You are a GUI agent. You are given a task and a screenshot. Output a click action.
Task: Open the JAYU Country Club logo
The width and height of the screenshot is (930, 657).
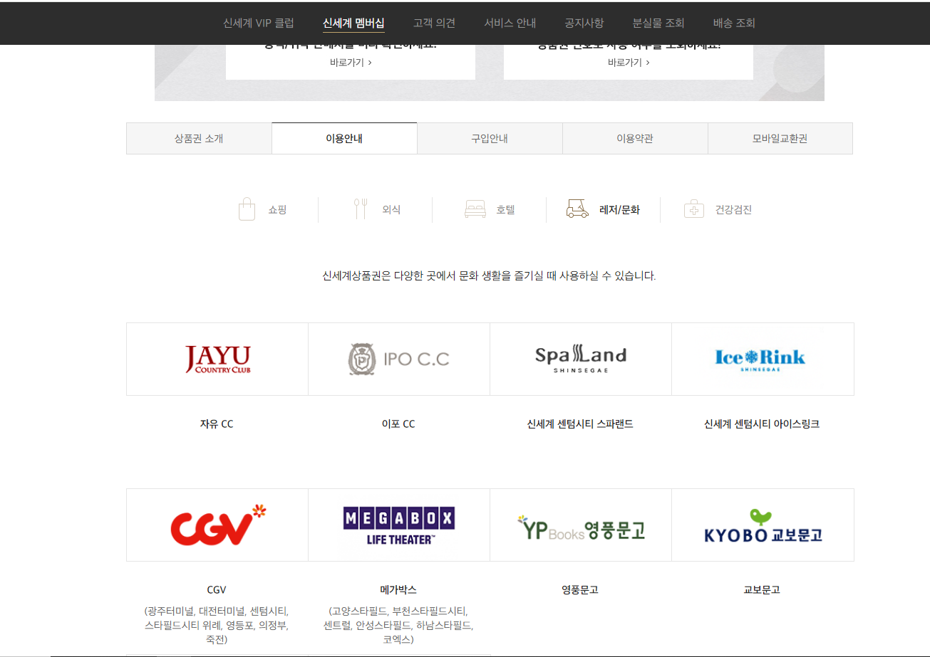[217, 359]
